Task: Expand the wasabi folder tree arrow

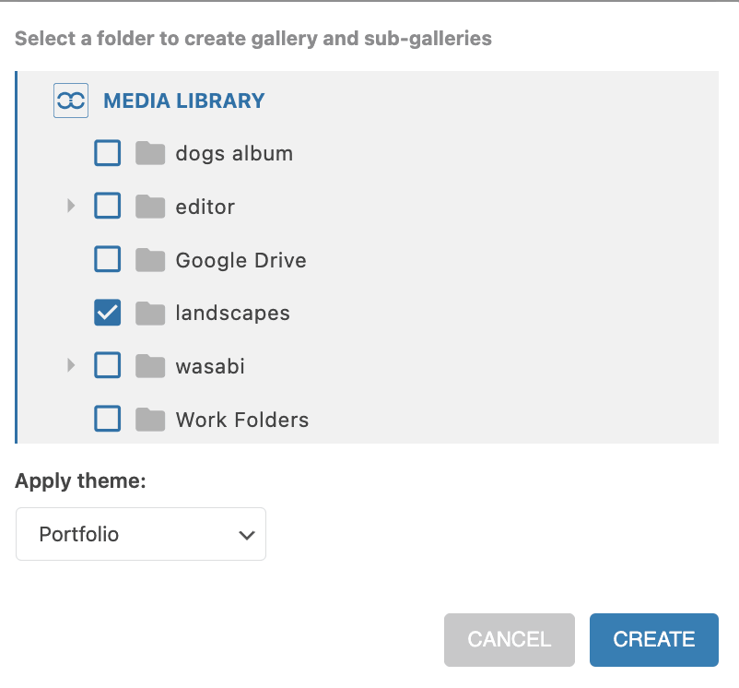Action: click(x=72, y=366)
